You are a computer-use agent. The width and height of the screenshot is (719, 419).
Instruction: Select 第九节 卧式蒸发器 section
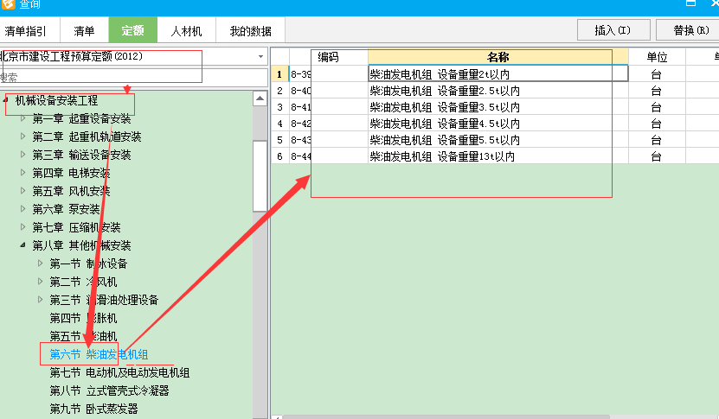click(93, 409)
